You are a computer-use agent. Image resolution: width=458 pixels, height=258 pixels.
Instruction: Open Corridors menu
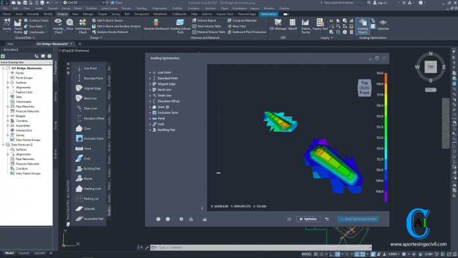point(193,9)
